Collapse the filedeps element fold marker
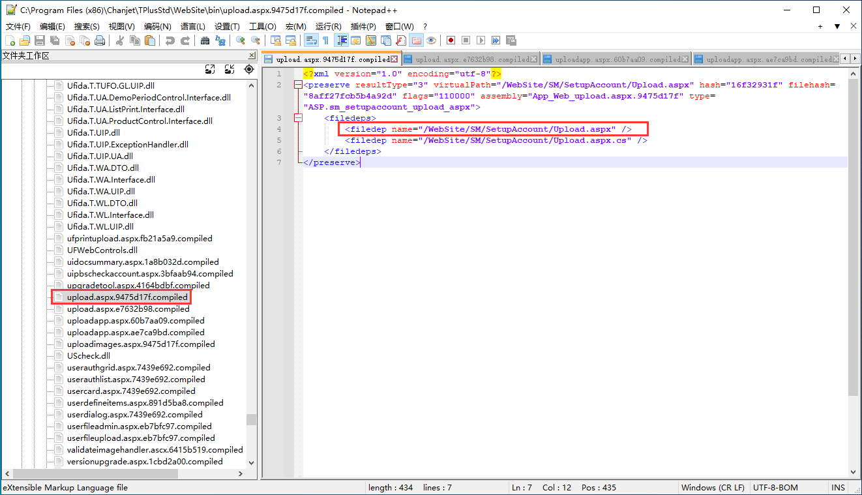 299,118
